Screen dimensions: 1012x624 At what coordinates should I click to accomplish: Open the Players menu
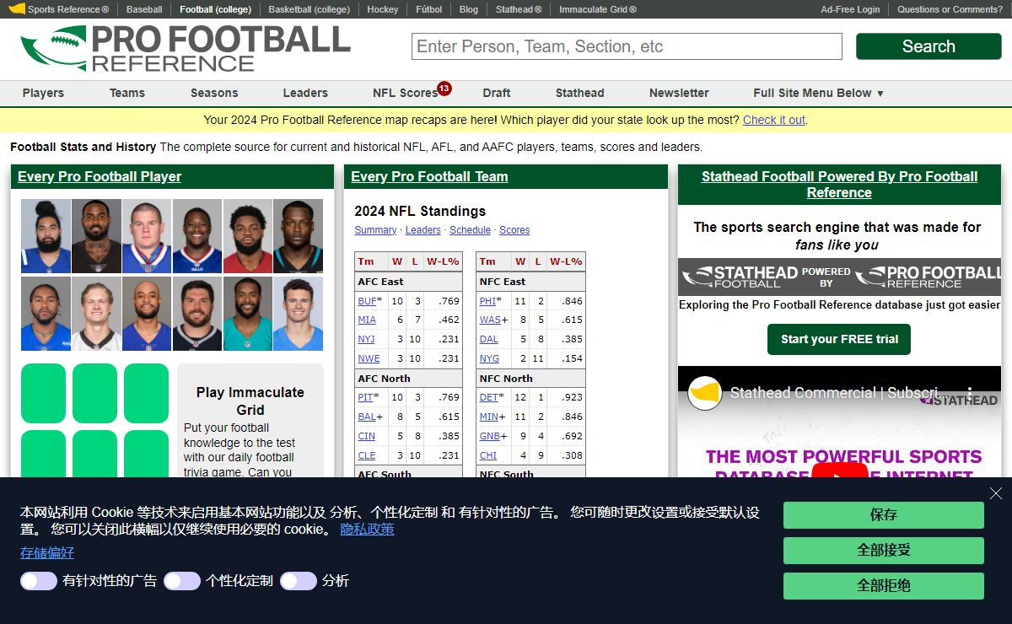pyautogui.click(x=43, y=93)
